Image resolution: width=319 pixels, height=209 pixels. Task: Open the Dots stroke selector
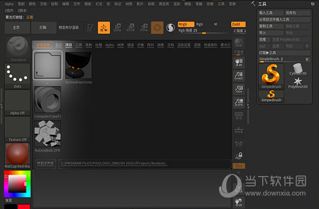pyautogui.click(x=17, y=76)
